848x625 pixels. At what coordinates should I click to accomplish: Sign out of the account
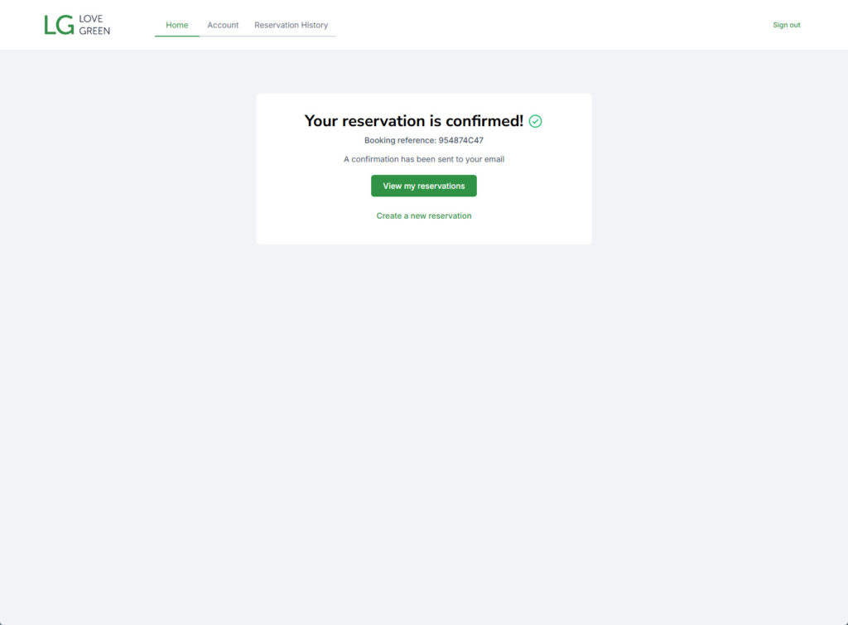point(787,25)
